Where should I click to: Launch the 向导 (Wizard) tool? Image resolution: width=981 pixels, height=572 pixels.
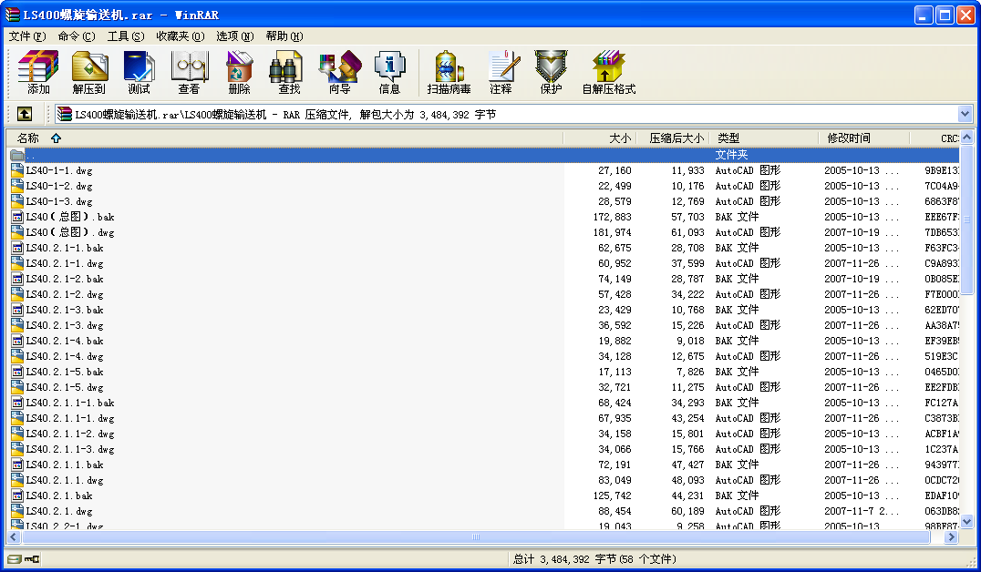[339, 73]
